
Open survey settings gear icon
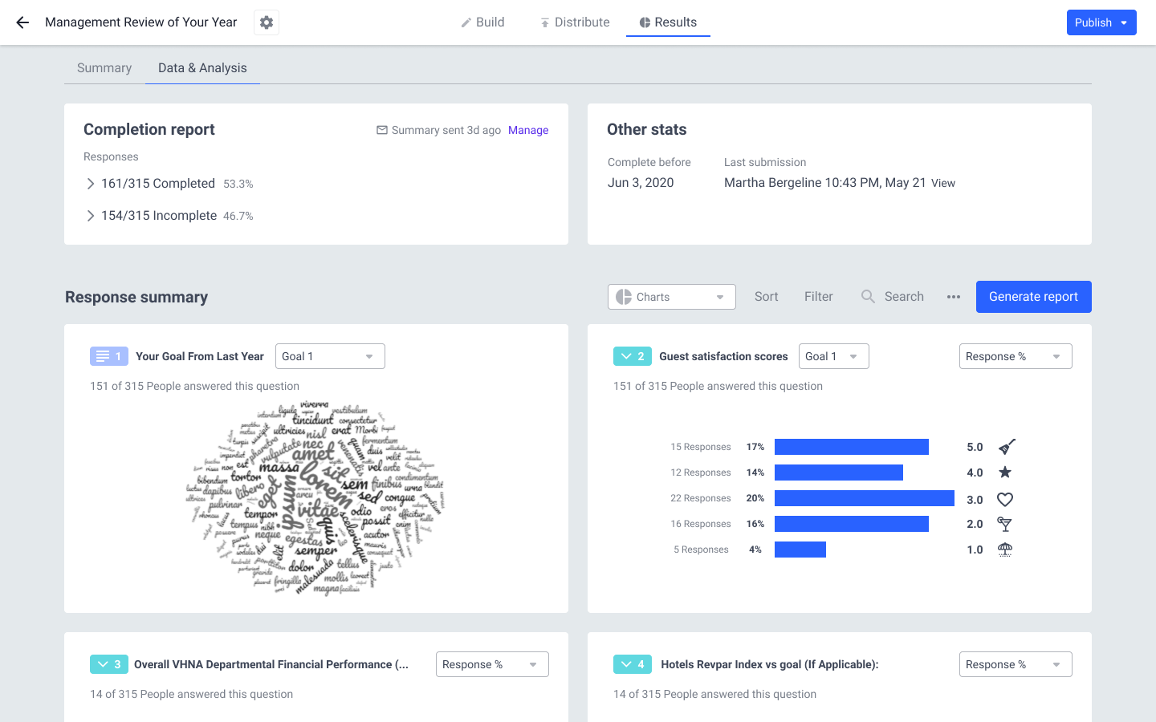pos(267,22)
